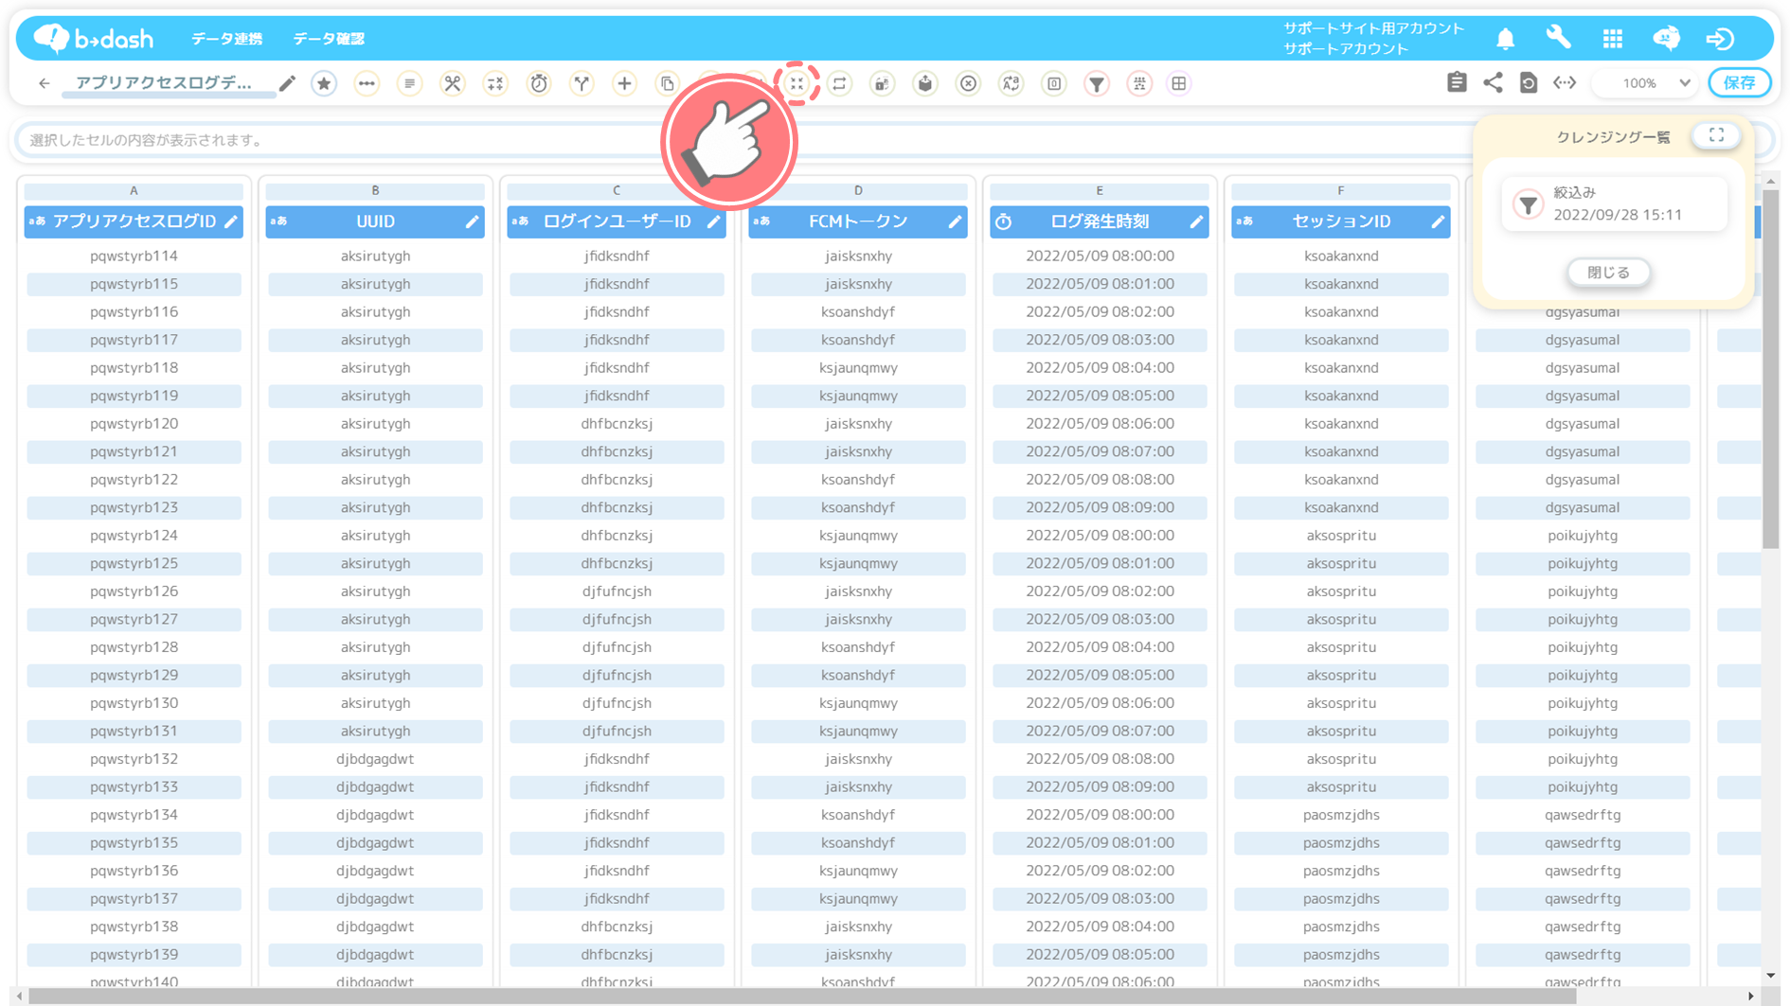Viewport: 1790px width, 1006px height.
Task: Click the horizontal scrollbar at the bottom
Action: pyautogui.click(x=802, y=997)
